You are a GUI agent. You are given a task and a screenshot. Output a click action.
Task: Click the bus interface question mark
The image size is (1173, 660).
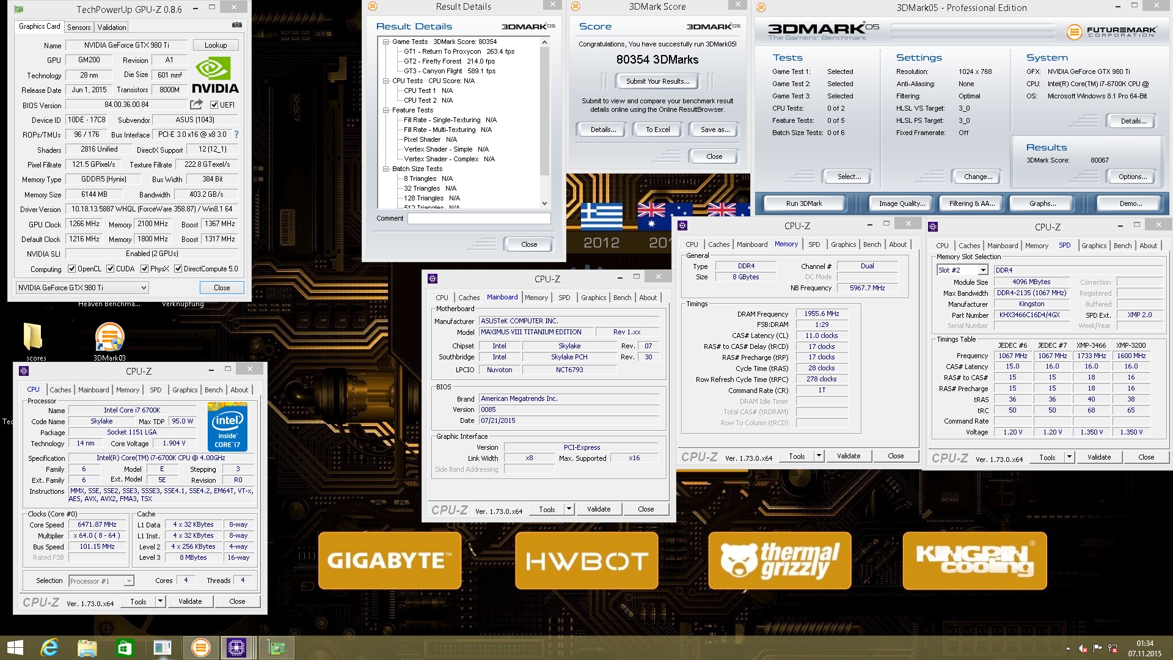[x=236, y=134]
